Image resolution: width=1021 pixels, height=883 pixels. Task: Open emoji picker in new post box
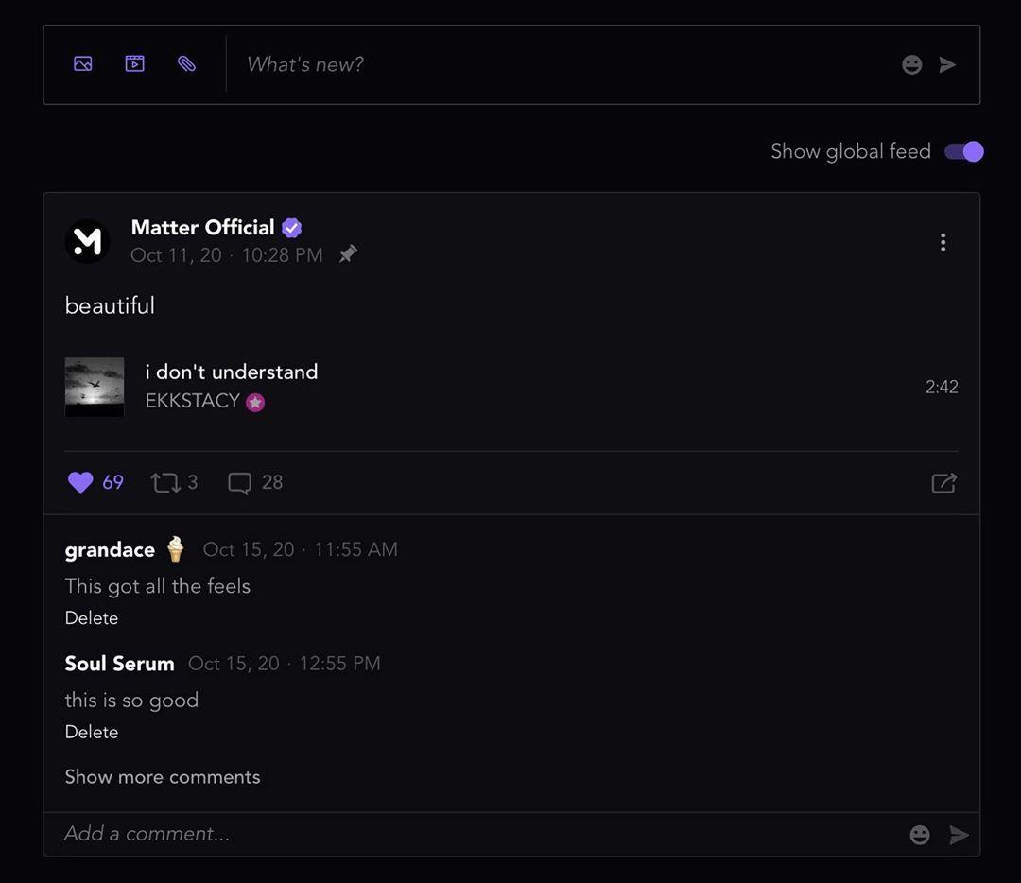(911, 64)
